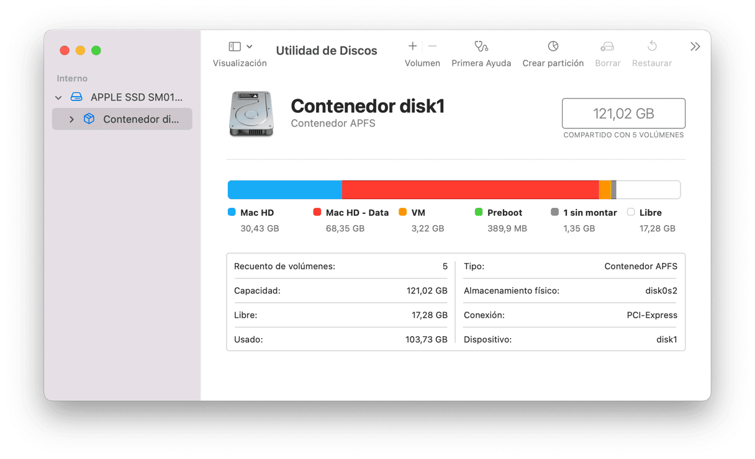This screenshot has height=459, width=755.
Task: Click the APPLE SSD drive icon in sidebar
Action: tap(76, 97)
